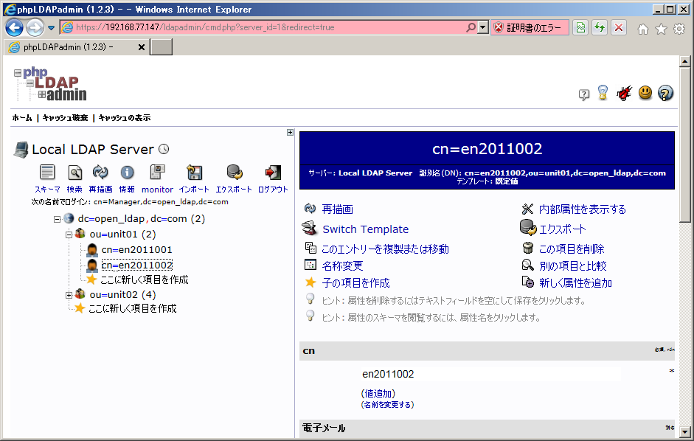Click the smiley donate icon
The height and width of the screenshot is (441, 694).
(x=645, y=92)
